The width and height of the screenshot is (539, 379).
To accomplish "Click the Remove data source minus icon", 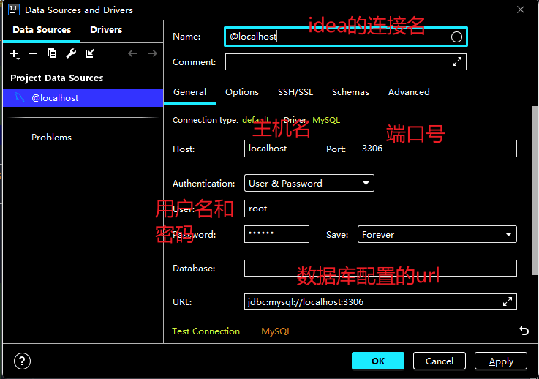I will point(32,53).
